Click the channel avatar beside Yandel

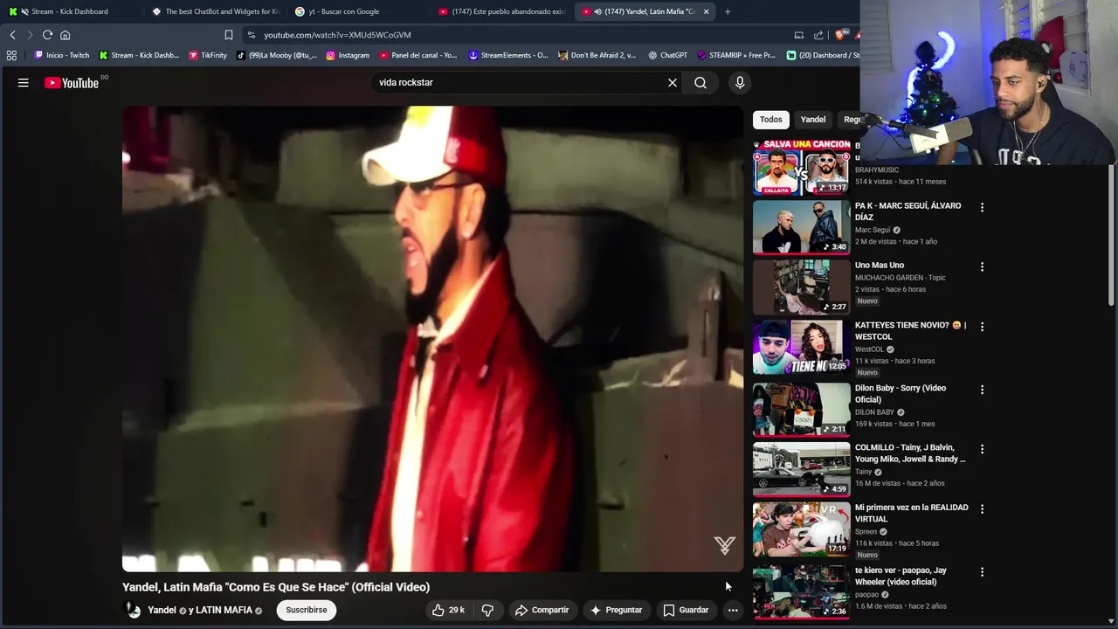coord(134,610)
